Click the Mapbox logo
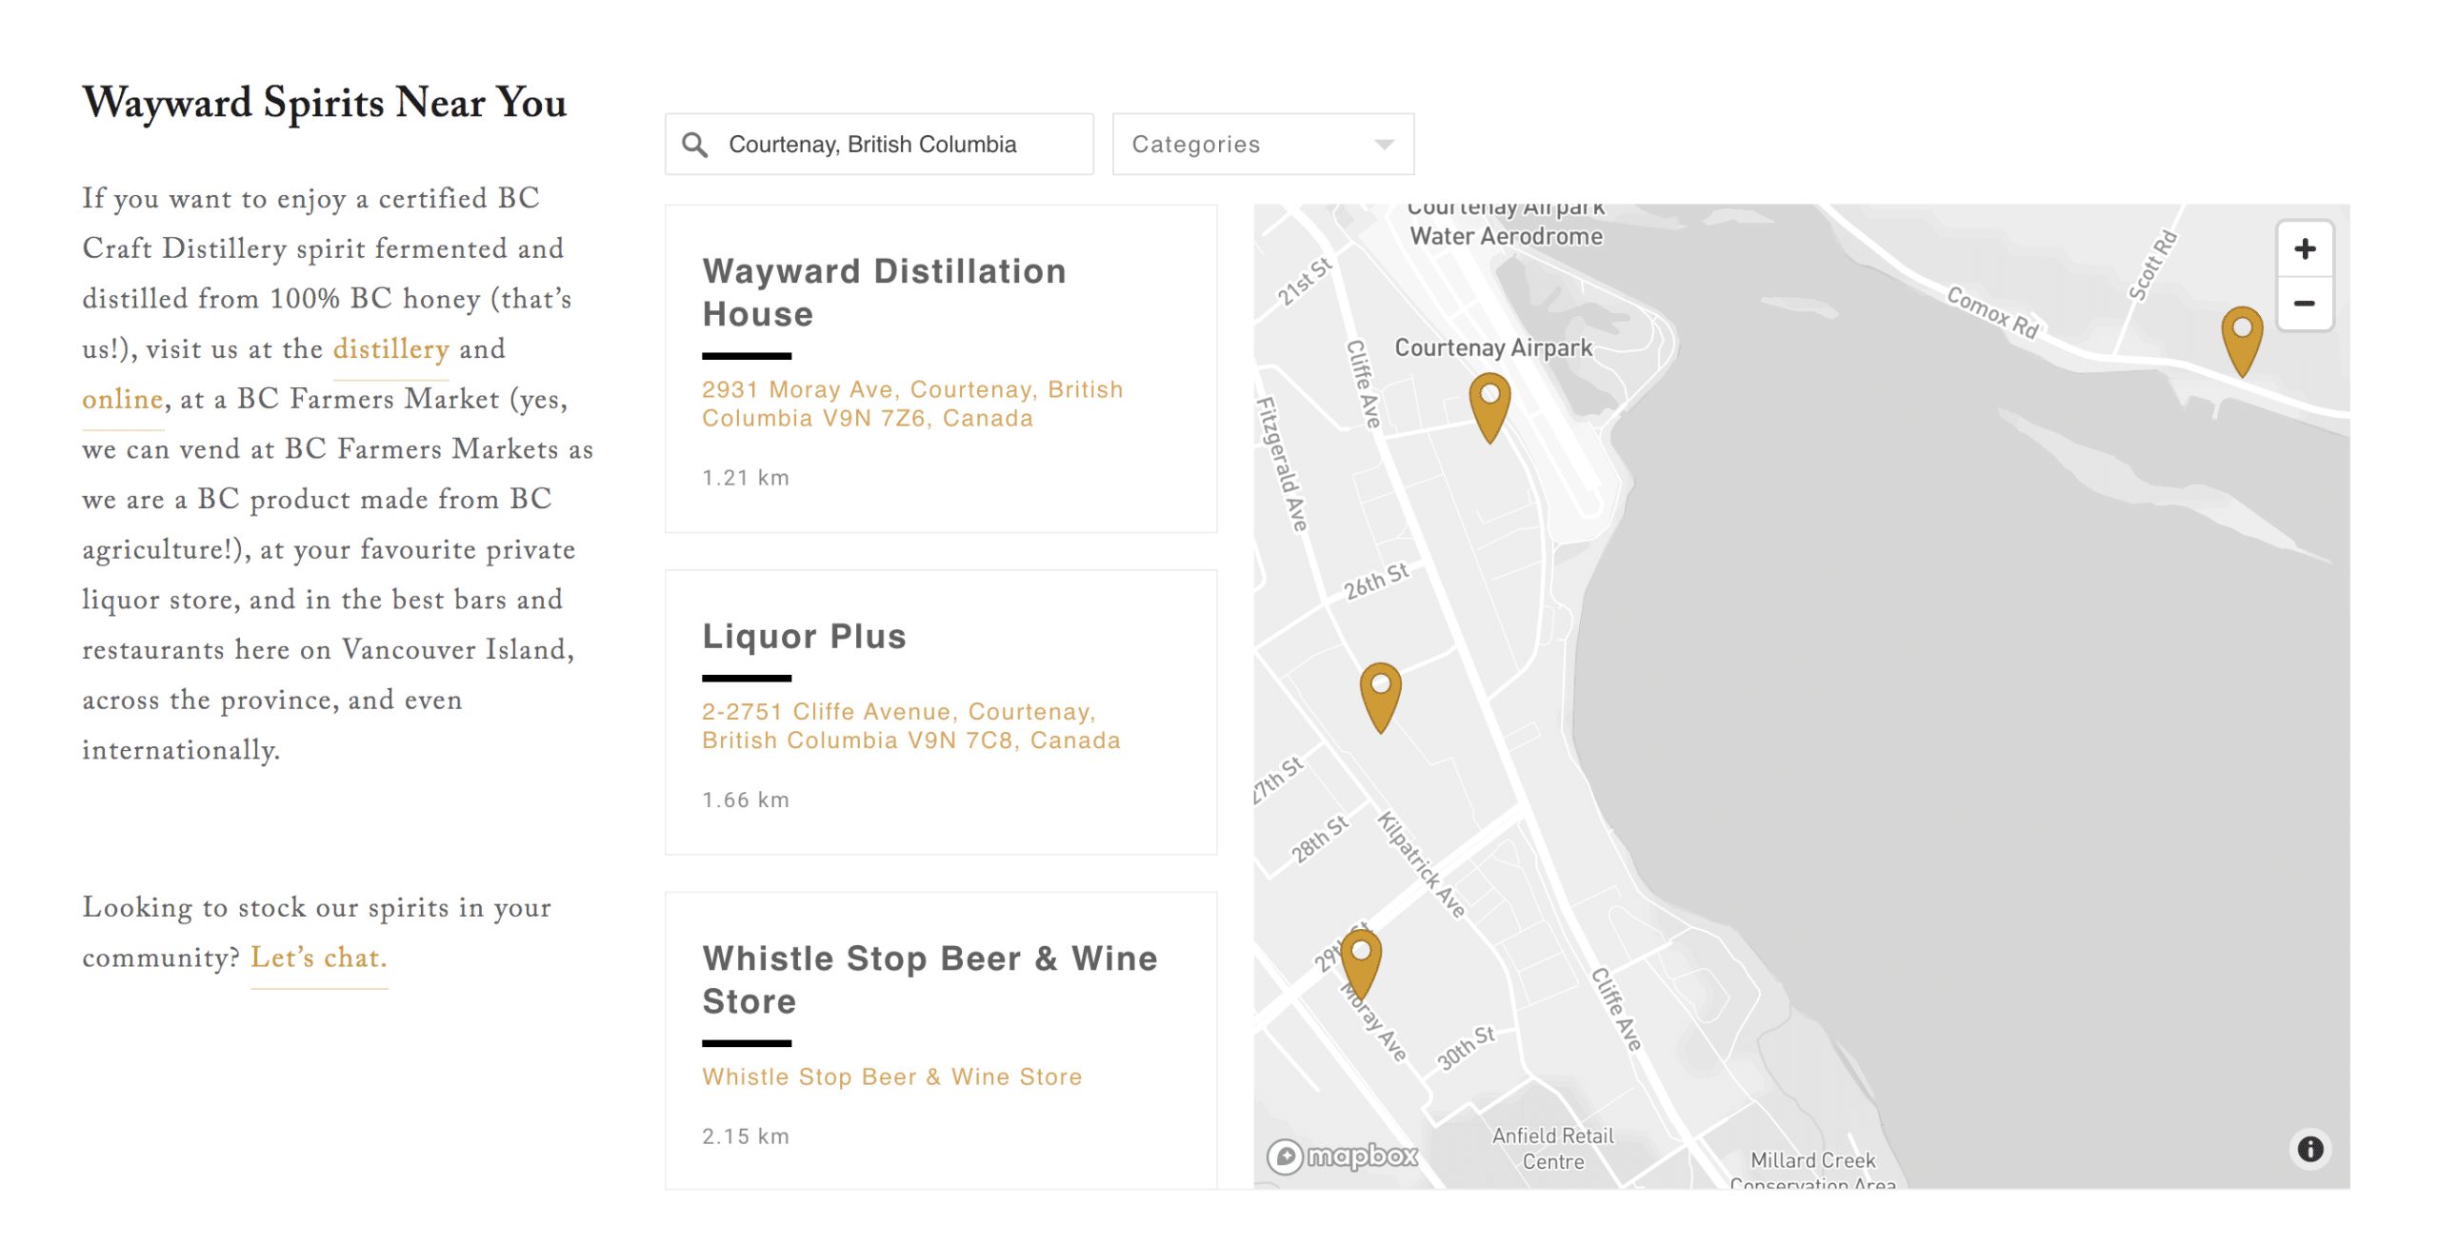 [x=1343, y=1155]
